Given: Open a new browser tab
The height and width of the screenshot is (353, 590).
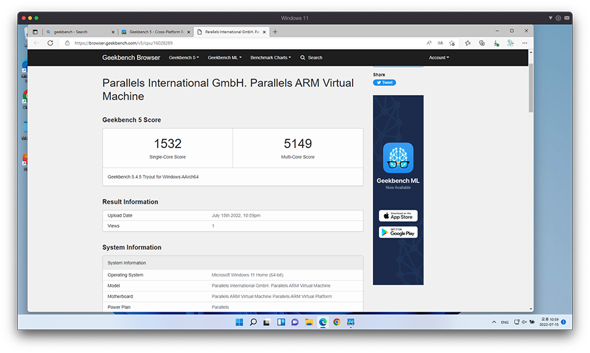Looking at the screenshot, I should click(275, 32).
